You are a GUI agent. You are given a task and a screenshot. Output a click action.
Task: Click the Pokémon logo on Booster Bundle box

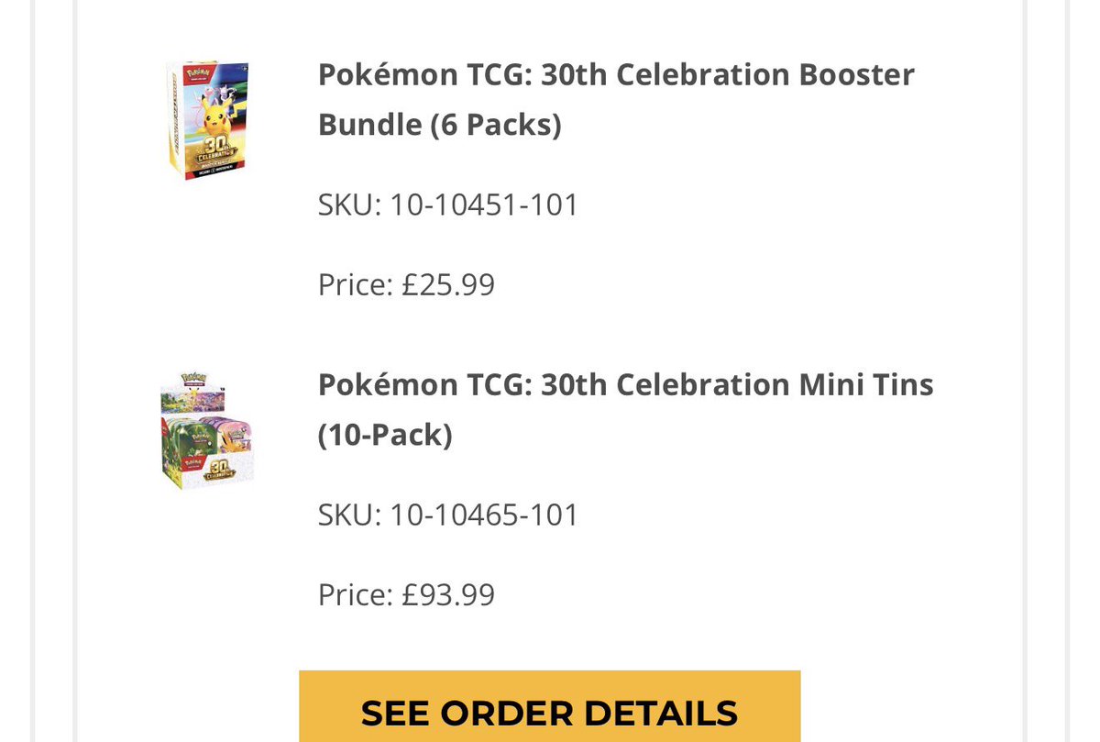pyautogui.click(x=198, y=73)
